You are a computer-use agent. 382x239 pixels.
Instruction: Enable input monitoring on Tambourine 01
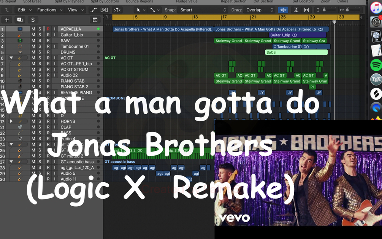[55, 46]
